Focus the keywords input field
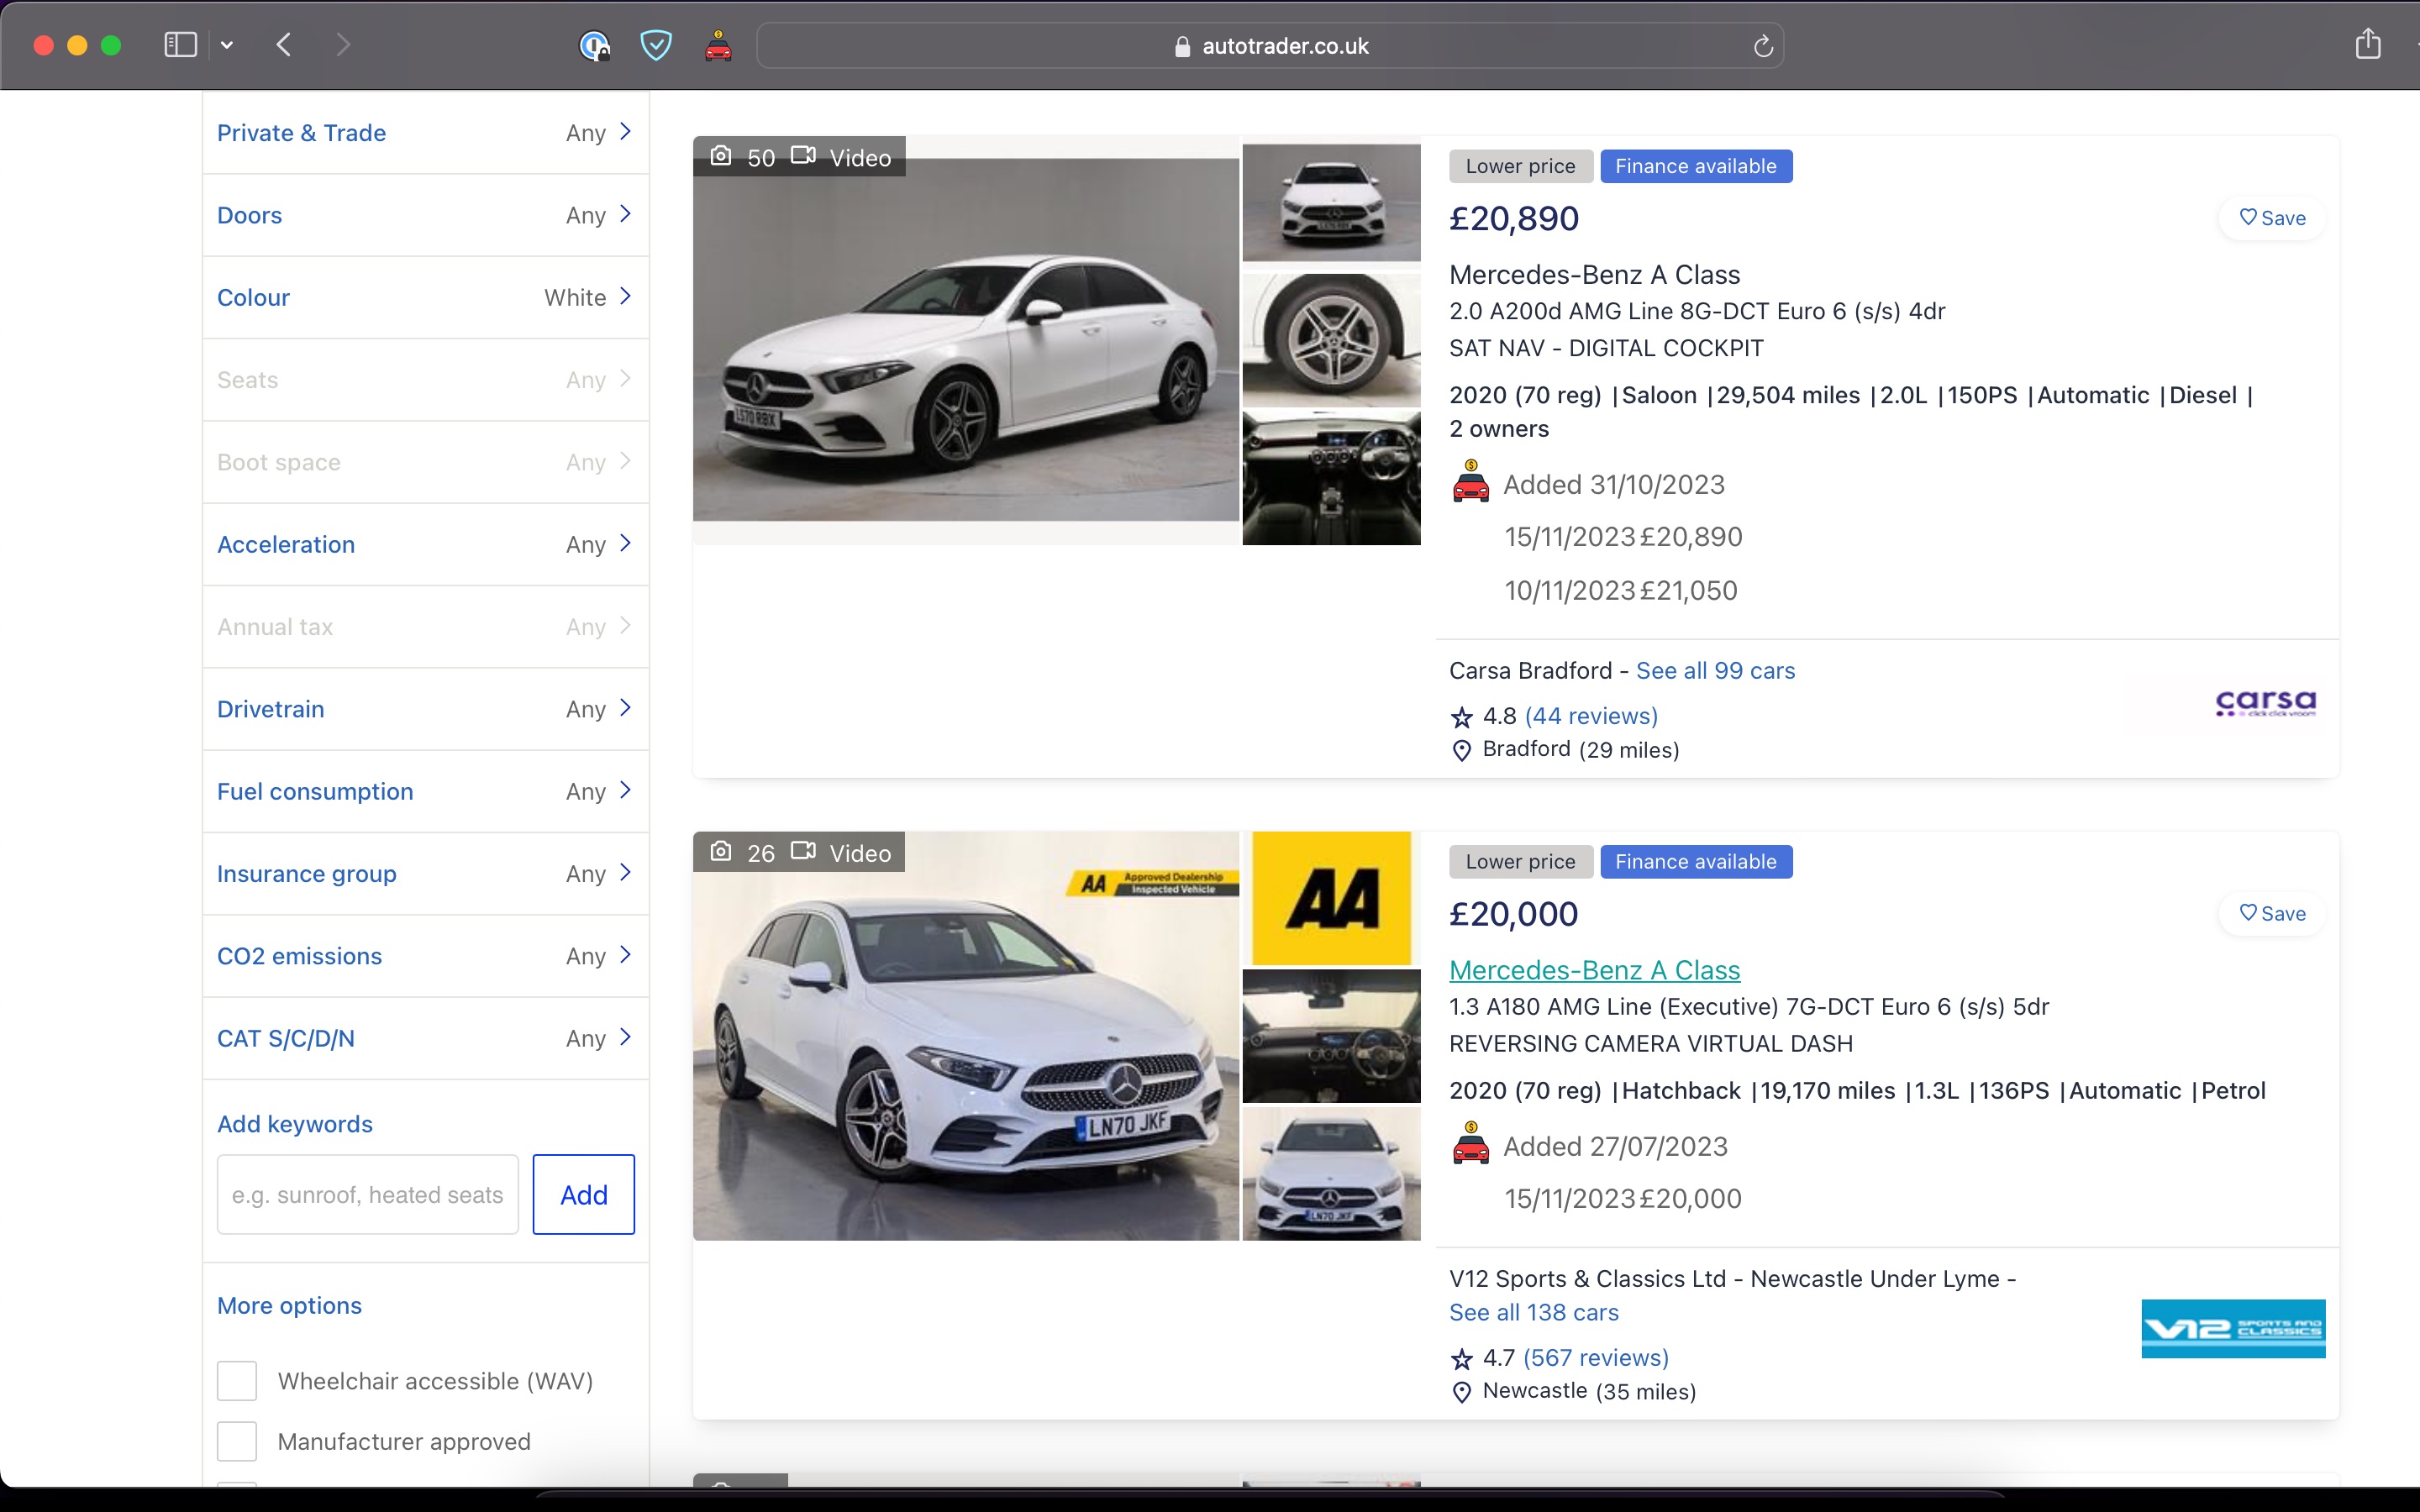 pos(368,1195)
